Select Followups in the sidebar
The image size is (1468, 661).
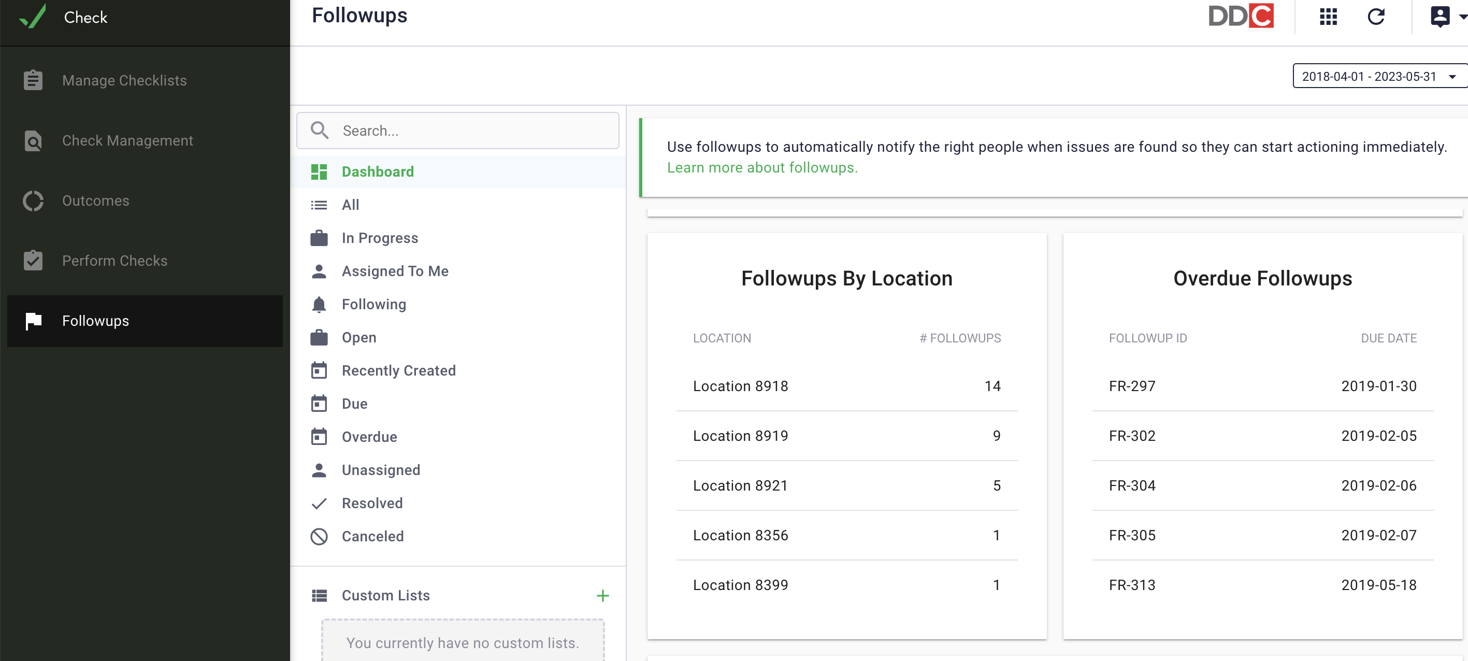(145, 321)
